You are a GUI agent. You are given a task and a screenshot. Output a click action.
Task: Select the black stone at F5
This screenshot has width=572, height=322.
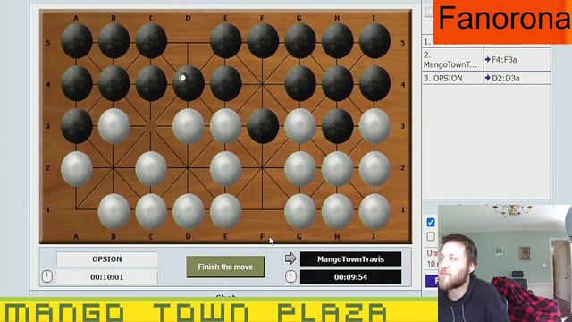pyautogui.click(x=263, y=41)
